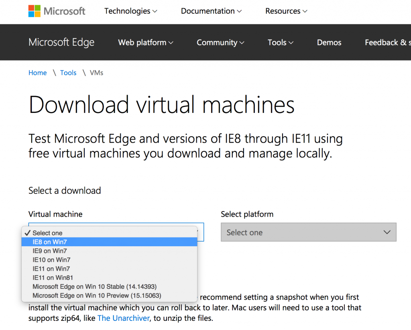Click the 'Select platform' field label
This screenshot has width=411, height=330.
tap(247, 214)
